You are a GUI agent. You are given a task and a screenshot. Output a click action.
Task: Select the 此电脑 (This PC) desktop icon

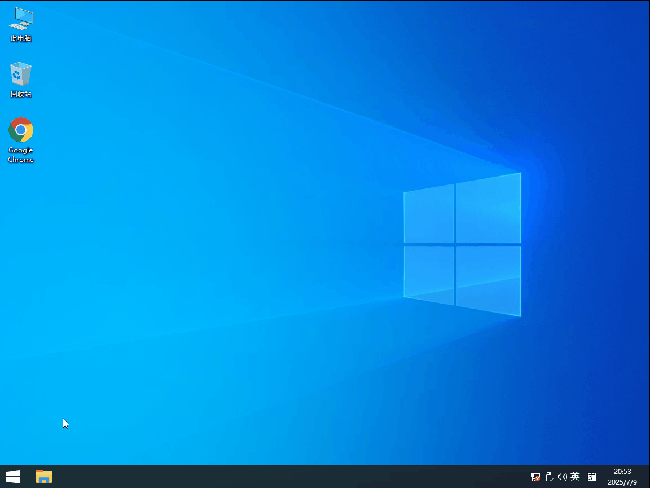coord(21,19)
